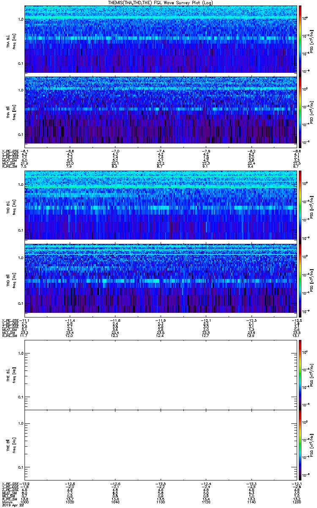Click the THD X_RE_GSE value '-11.4'

coord(70,320)
